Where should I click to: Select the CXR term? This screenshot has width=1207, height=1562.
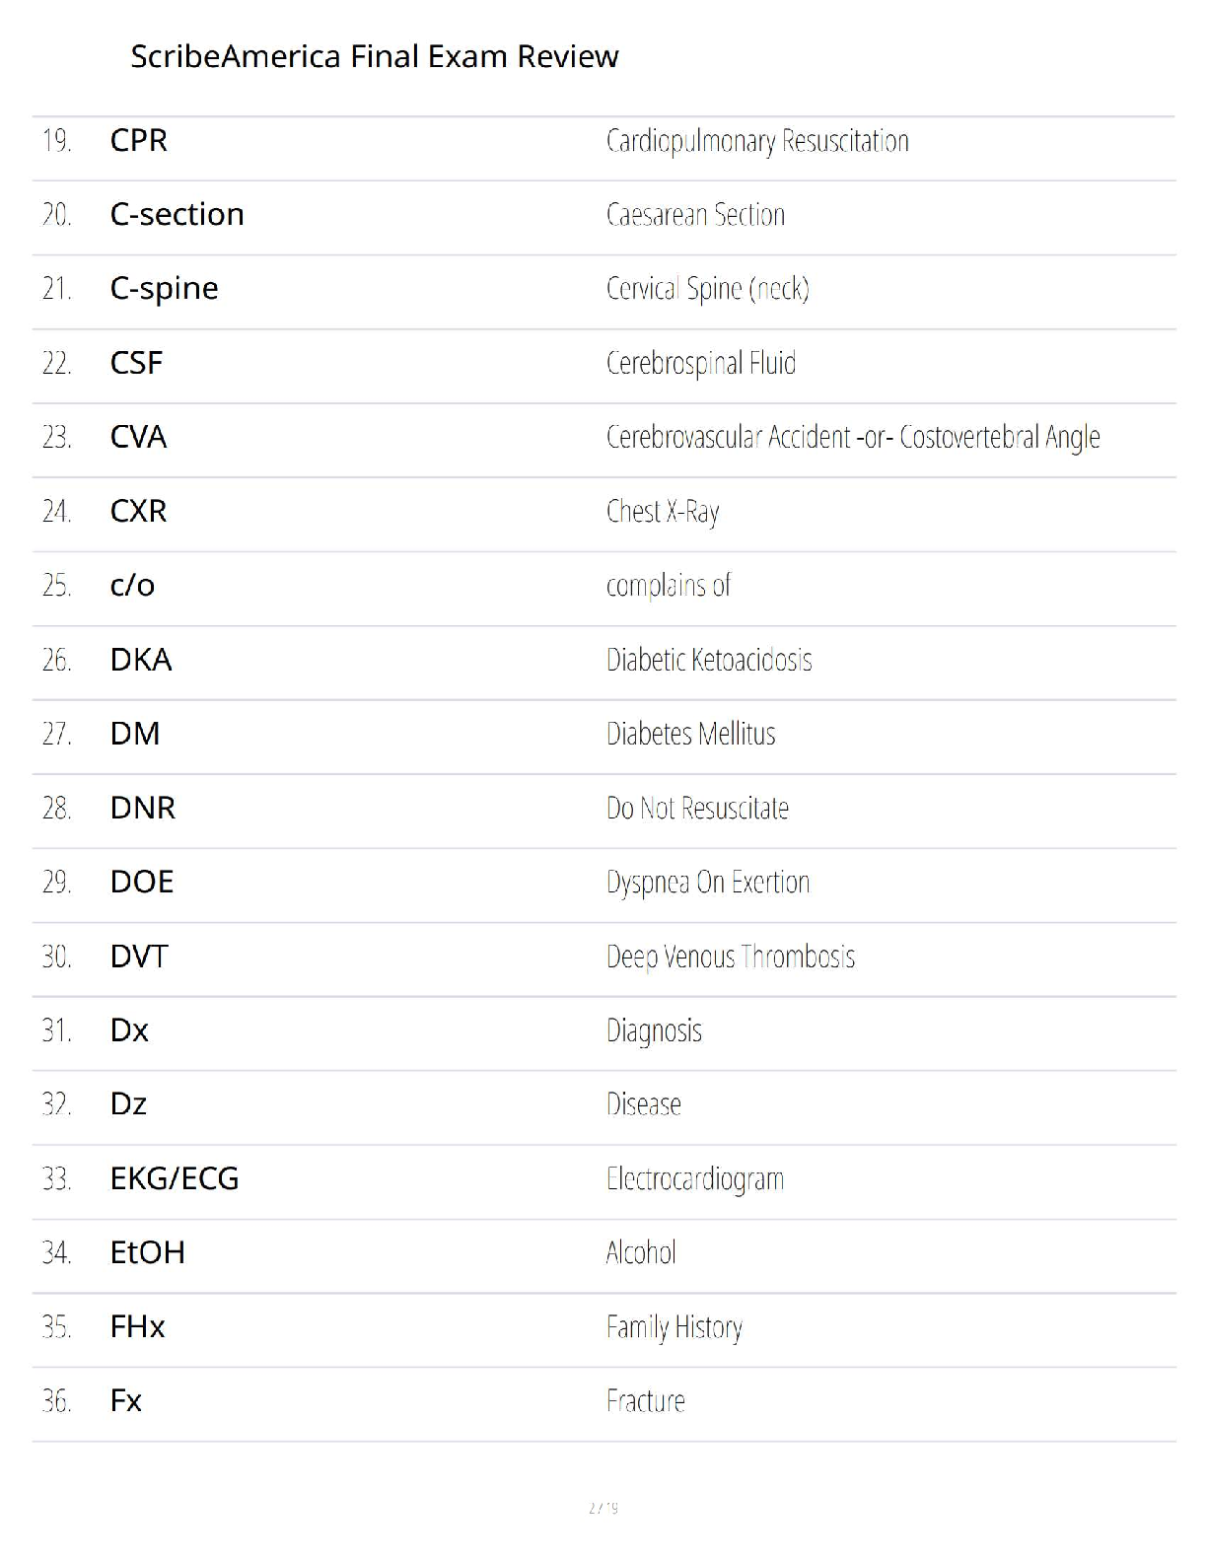139,511
